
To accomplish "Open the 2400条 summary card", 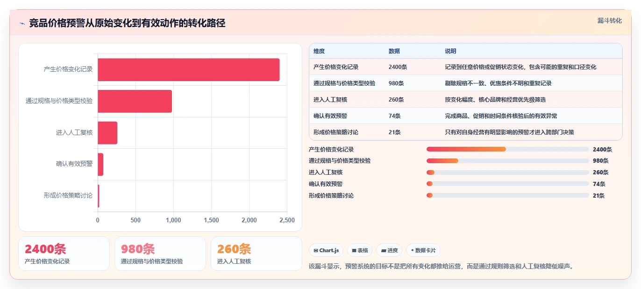I will (x=64, y=254).
